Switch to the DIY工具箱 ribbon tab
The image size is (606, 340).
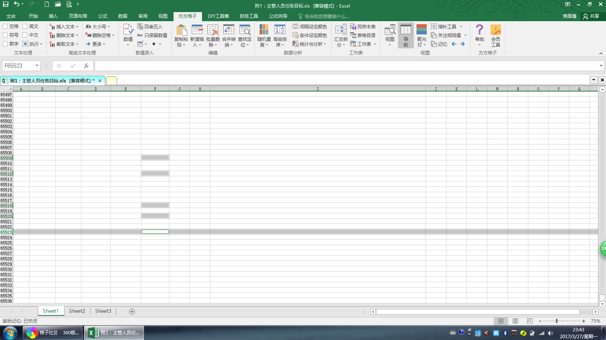218,16
